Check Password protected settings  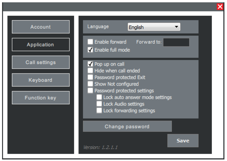coord(90,91)
